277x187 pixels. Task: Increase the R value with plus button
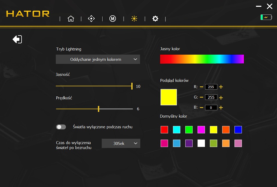(x=221, y=87)
